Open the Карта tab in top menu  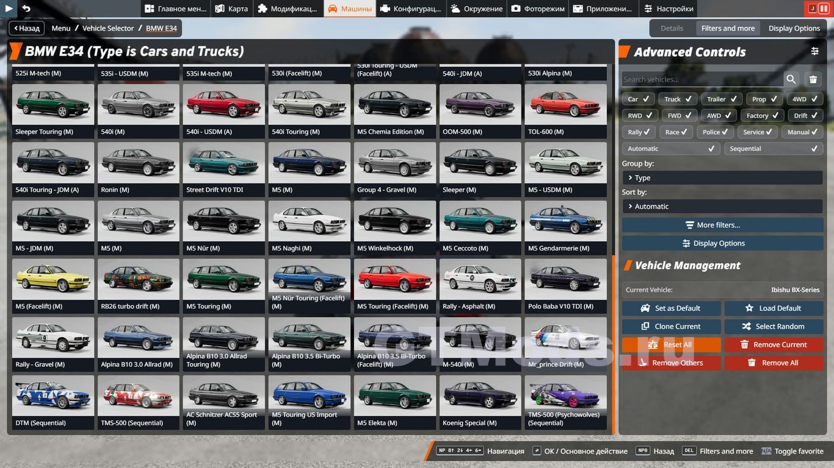[x=231, y=9]
